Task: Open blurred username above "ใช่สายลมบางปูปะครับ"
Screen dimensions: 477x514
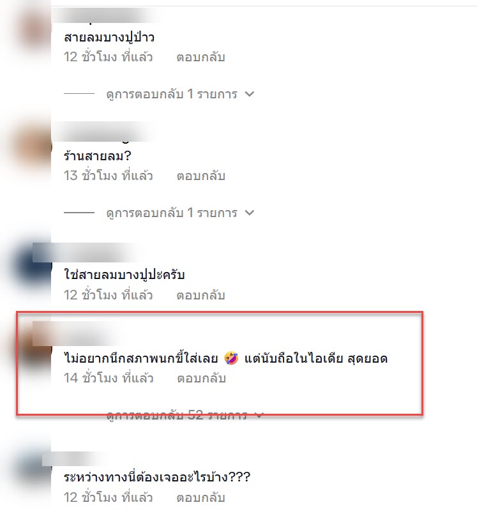Action: [x=86, y=252]
